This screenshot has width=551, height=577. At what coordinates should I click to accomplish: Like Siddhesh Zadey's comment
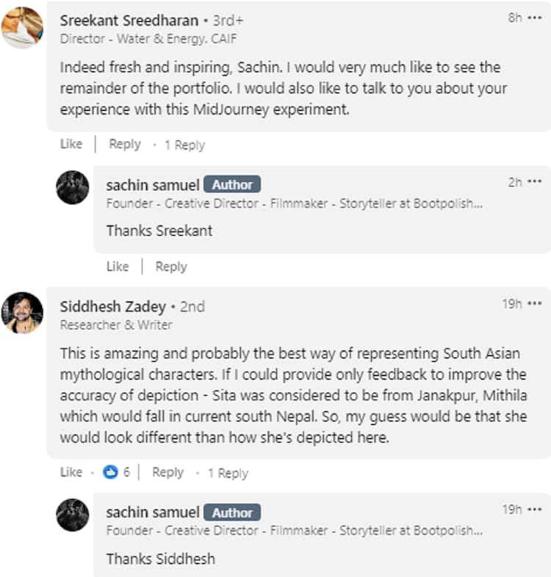pos(71,473)
